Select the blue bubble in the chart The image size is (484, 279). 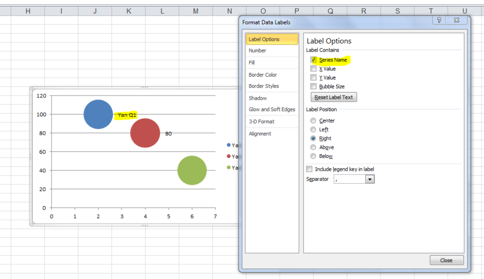tap(98, 114)
